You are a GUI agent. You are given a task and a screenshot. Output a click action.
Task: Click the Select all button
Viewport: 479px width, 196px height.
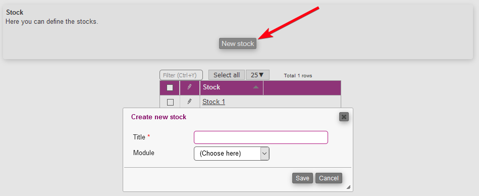coord(226,75)
